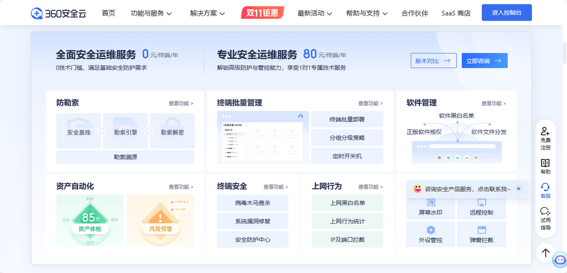This screenshot has height=273, width=567.
Task: Click the 进入控制台 button
Action: point(506,13)
